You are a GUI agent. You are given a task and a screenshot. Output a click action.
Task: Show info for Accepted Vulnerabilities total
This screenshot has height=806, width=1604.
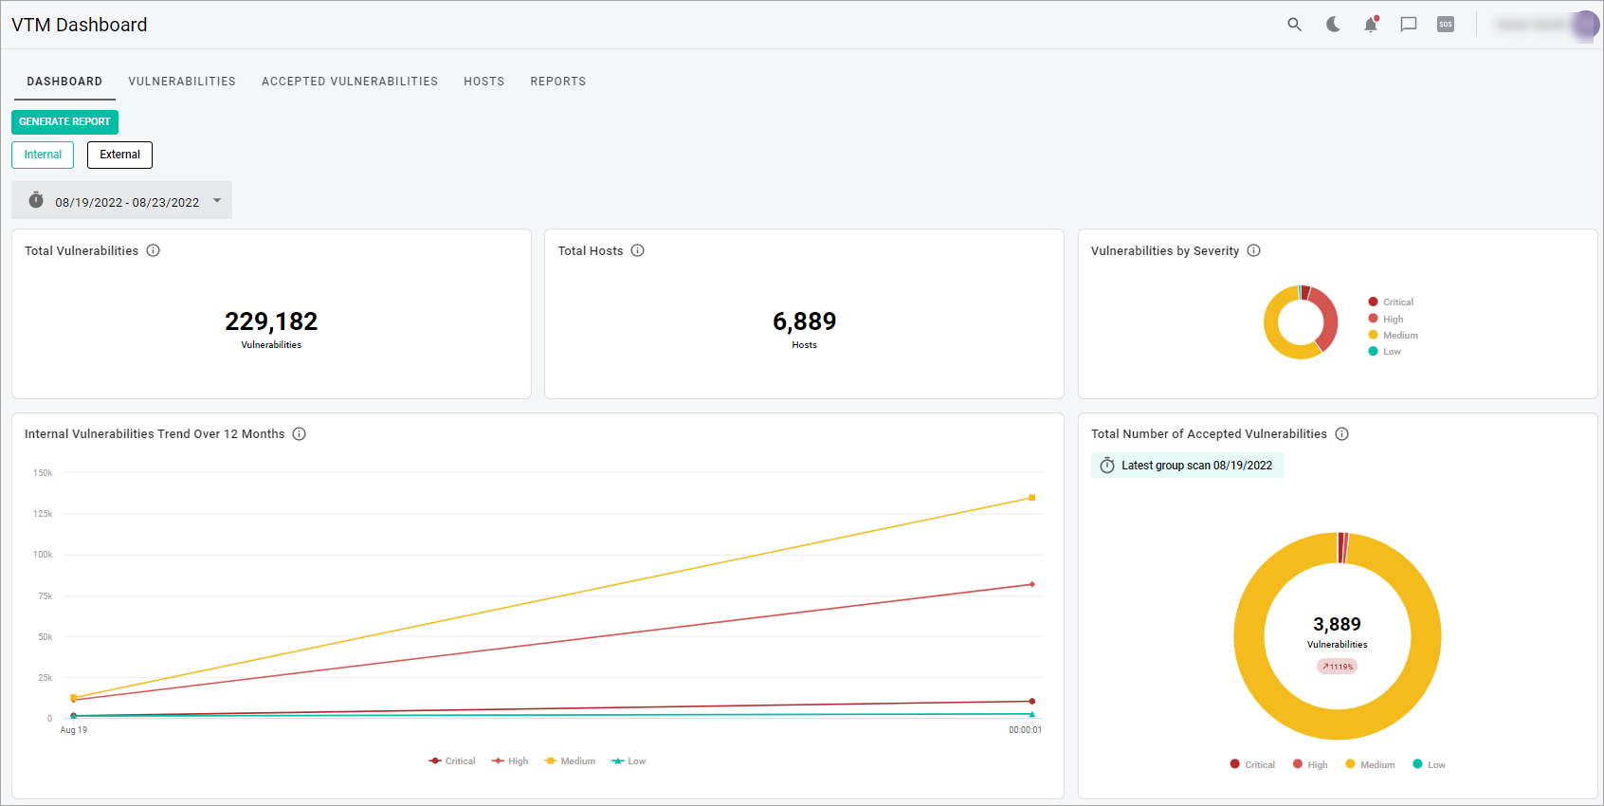1342,433
